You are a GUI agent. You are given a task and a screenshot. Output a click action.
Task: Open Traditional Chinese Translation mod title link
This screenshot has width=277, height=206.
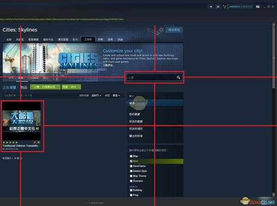click(x=21, y=146)
